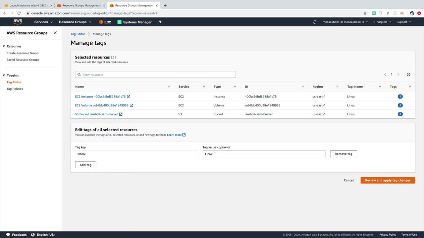Close the Launch instance wizard browser tab

(x=51, y=5)
